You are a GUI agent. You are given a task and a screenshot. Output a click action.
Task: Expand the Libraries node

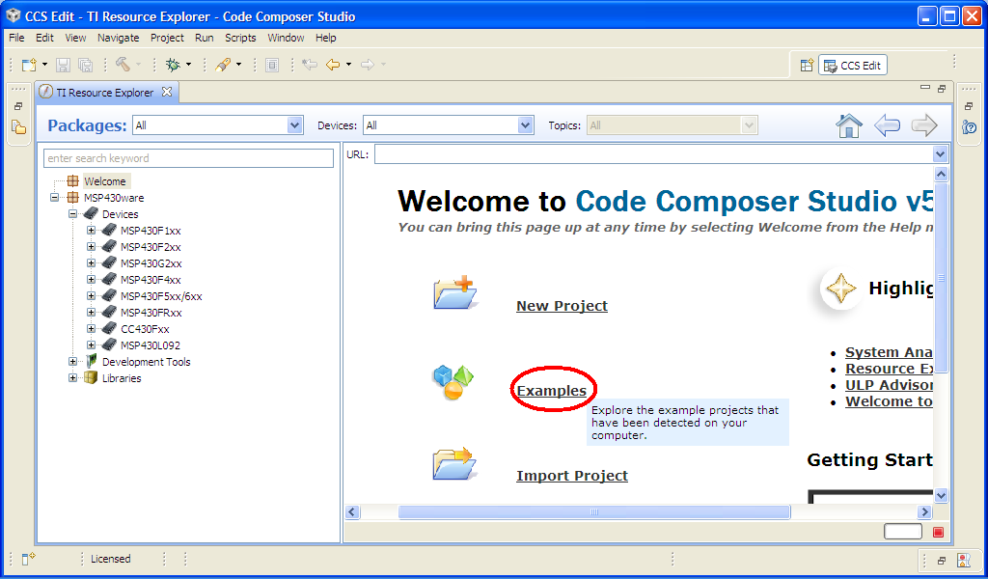coord(73,378)
